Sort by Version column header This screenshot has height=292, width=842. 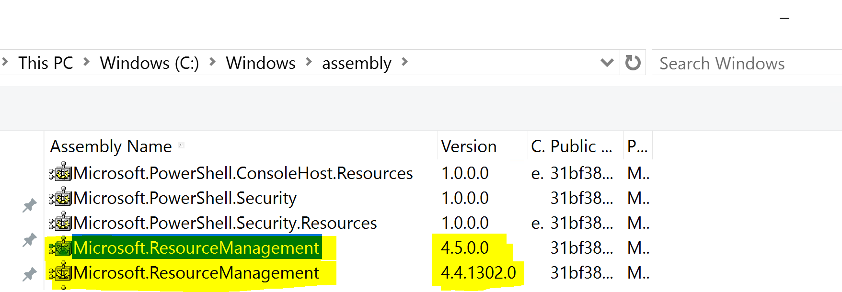tap(469, 146)
